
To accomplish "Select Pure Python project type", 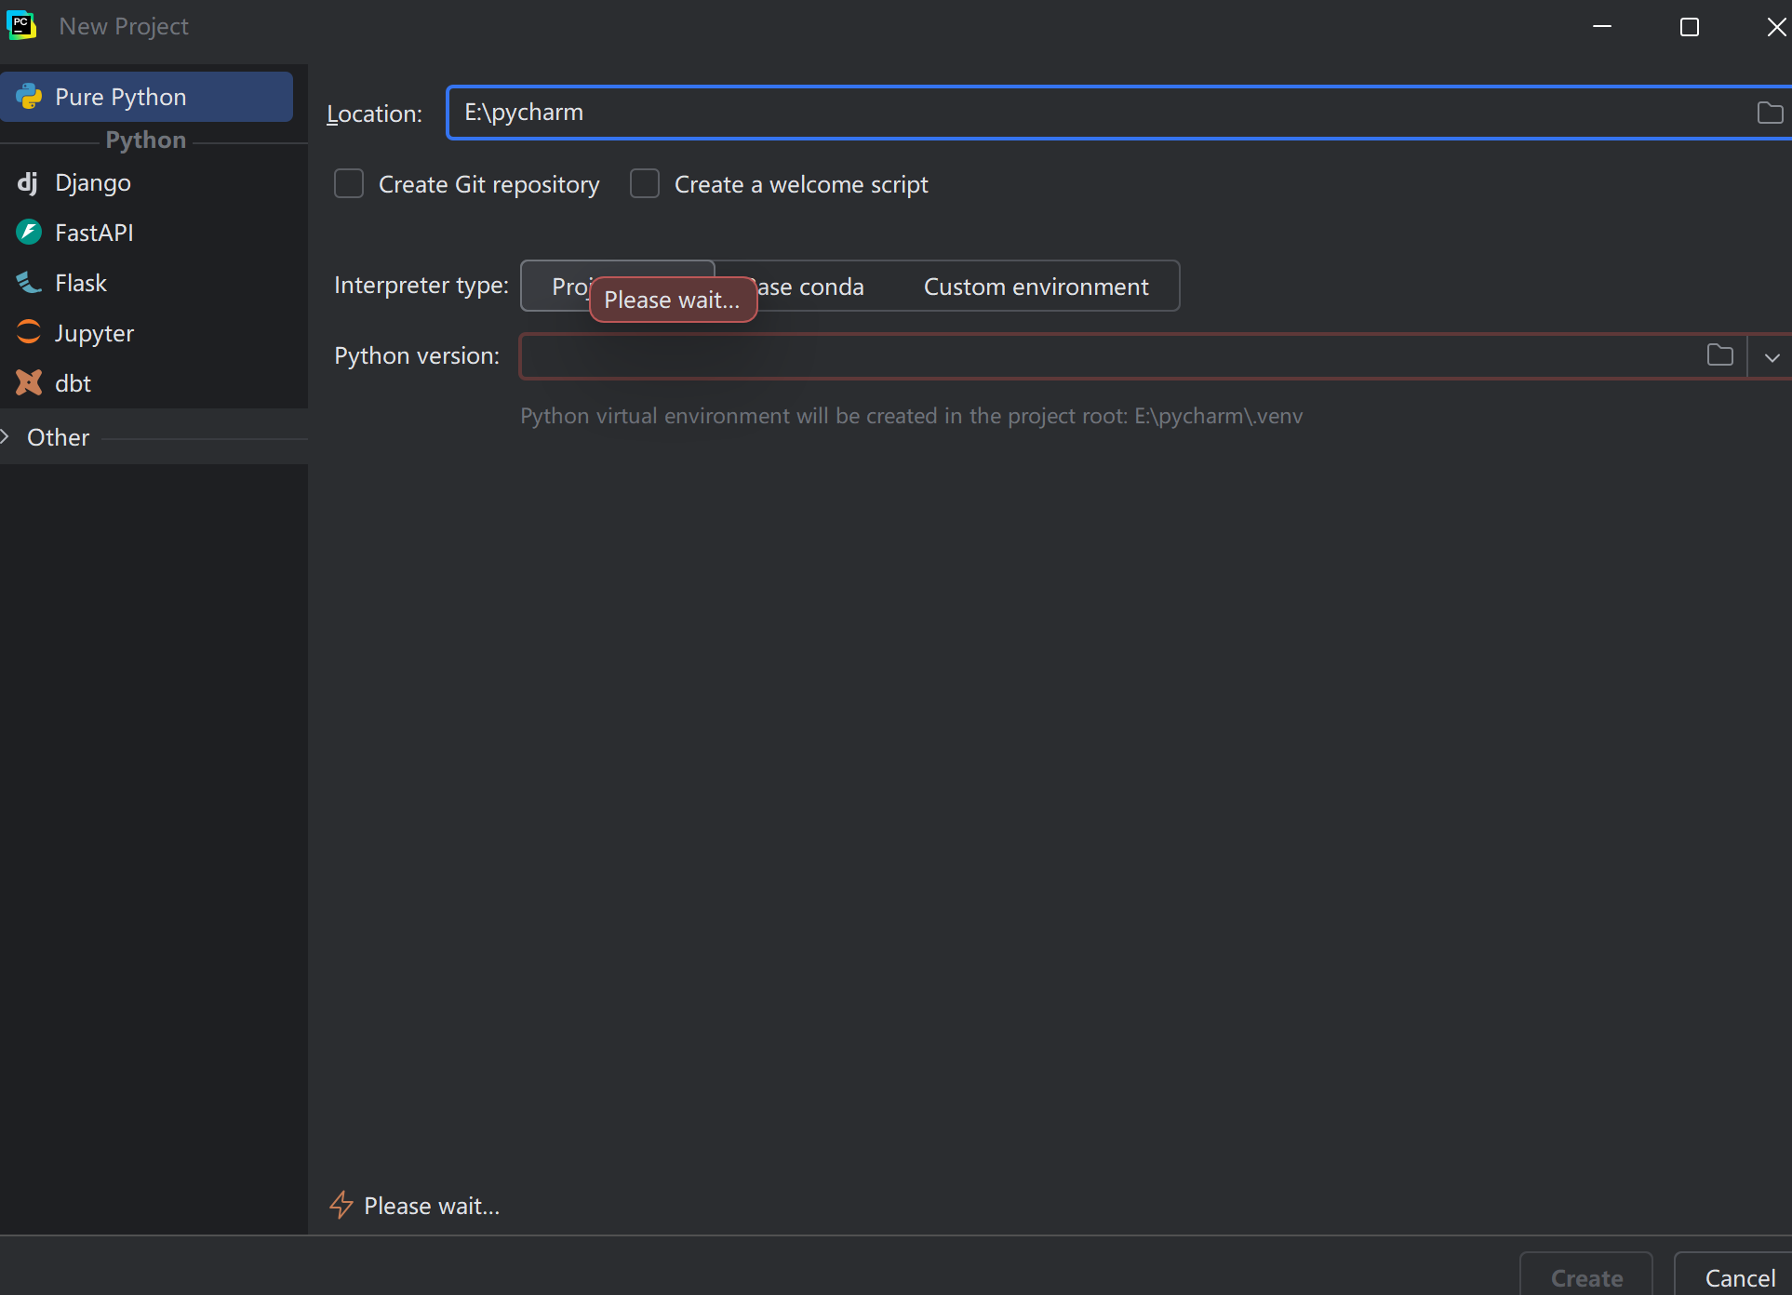I will click(x=146, y=97).
